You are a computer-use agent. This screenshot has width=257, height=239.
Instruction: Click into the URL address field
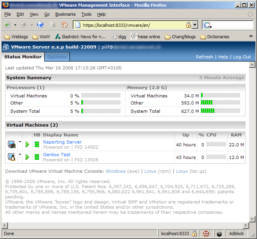tap(133, 25)
